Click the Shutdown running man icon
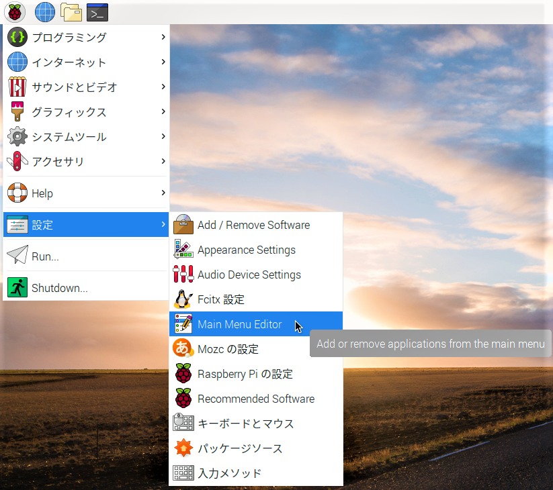Image resolution: width=553 pixels, height=490 pixels. point(17,287)
